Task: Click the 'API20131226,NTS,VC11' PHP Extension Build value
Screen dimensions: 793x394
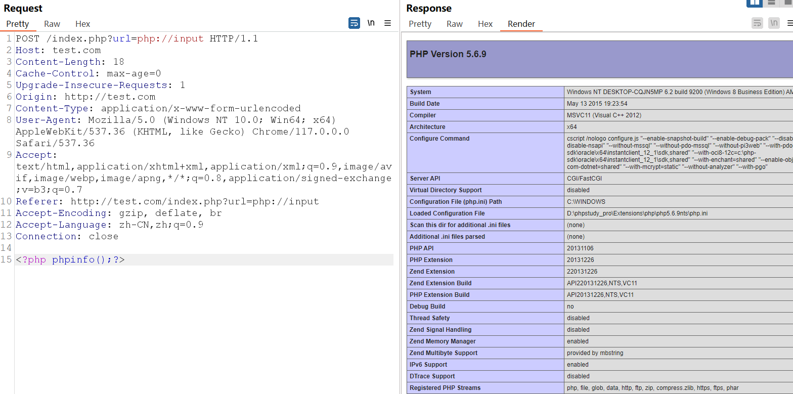Action: 600,295
